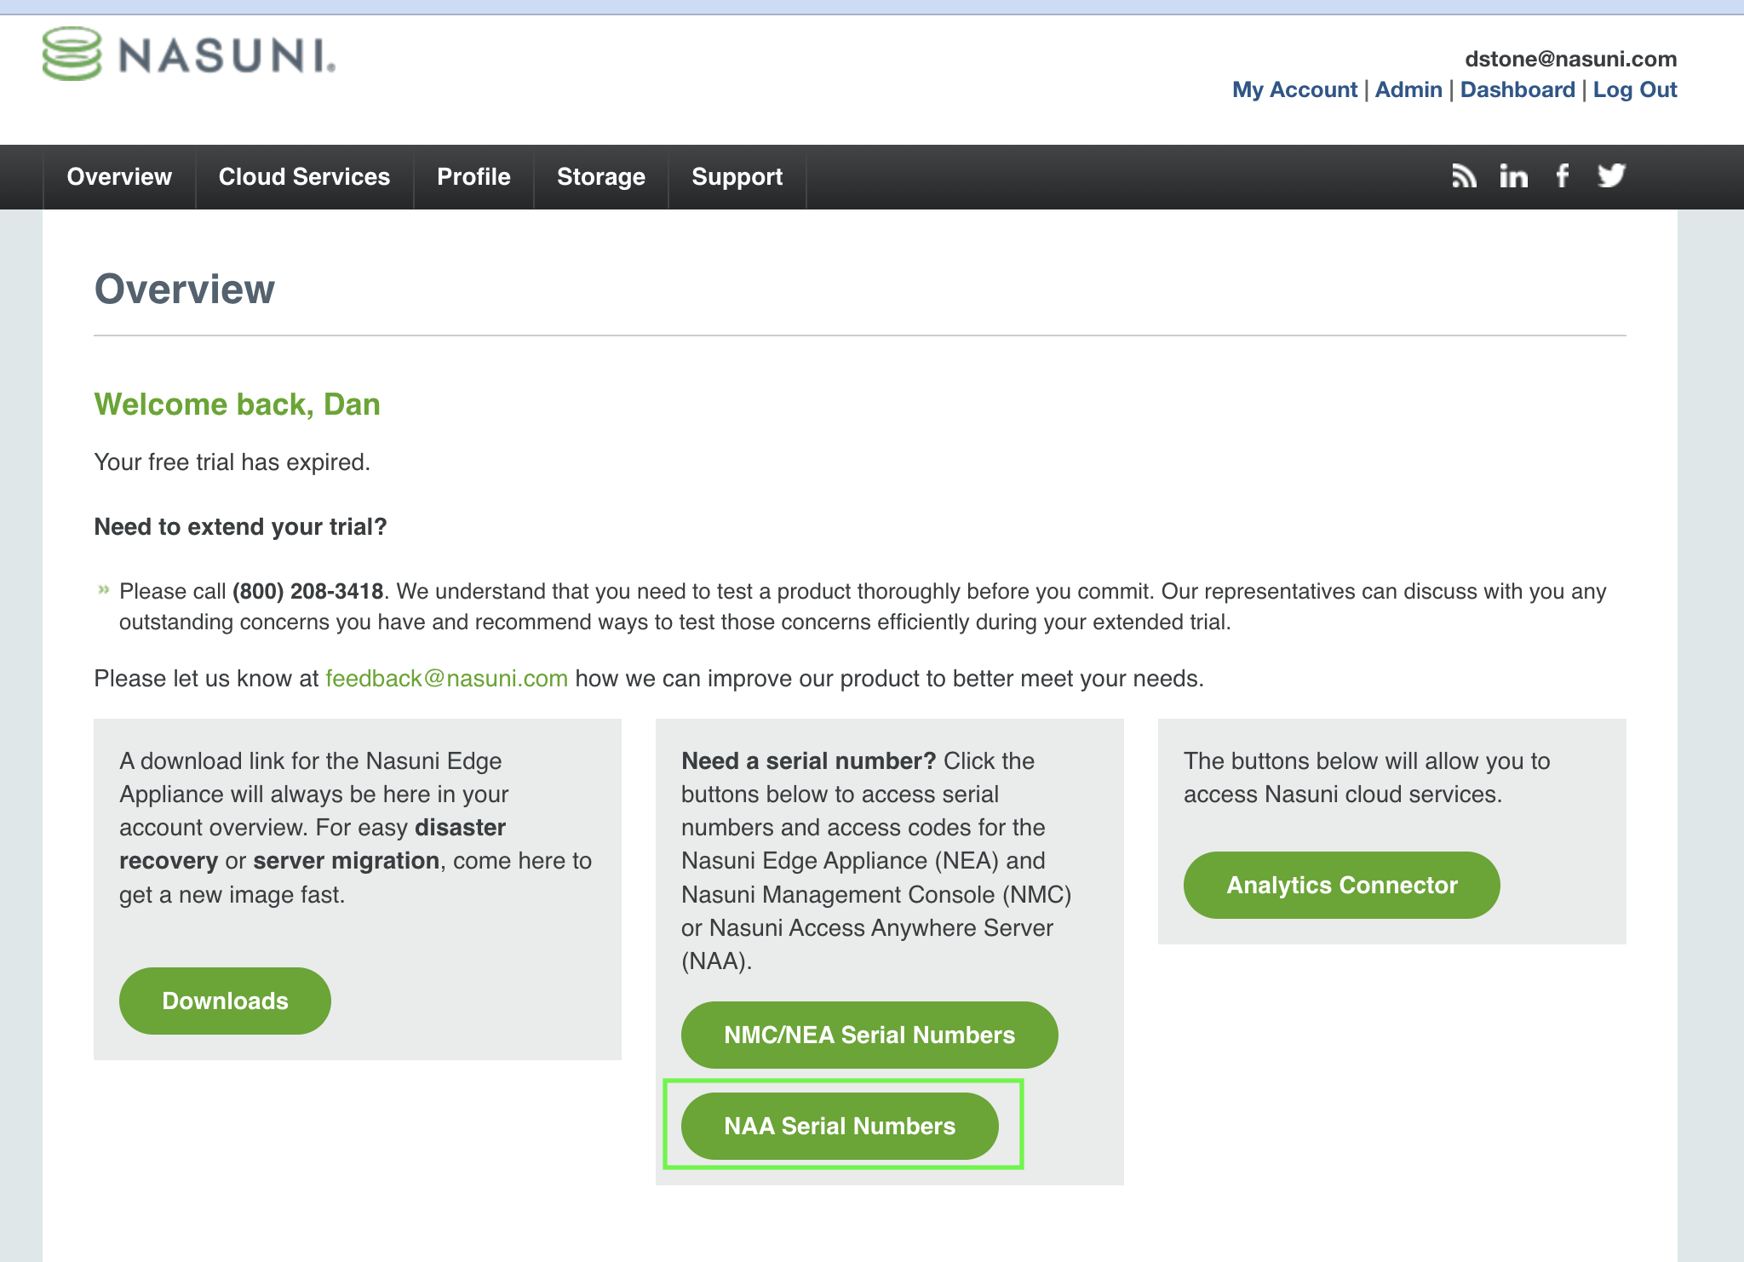1744x1262 pixels.
Task: Click the My Account link
Action: (x=1294, y=89)
